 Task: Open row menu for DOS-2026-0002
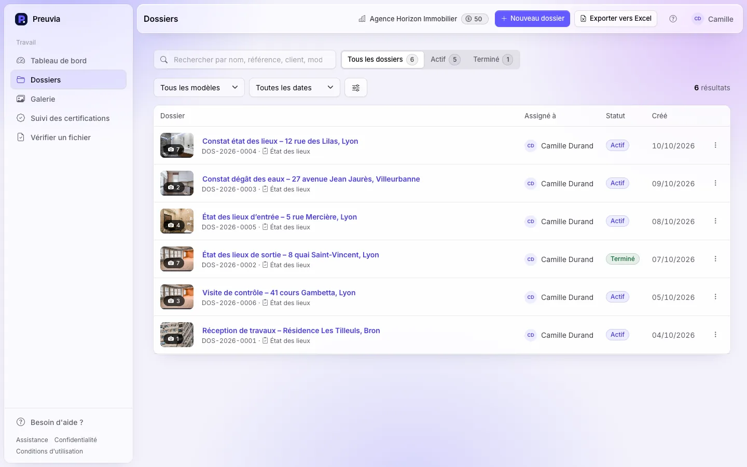715,259
